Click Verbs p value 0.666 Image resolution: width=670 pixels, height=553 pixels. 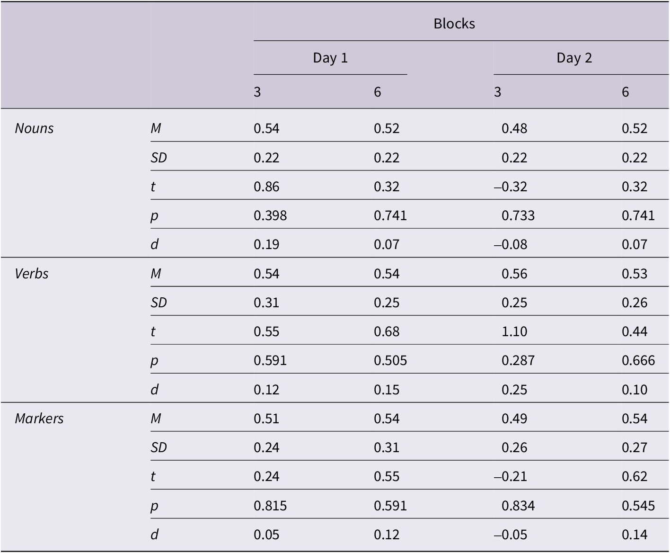click(638, 361)
